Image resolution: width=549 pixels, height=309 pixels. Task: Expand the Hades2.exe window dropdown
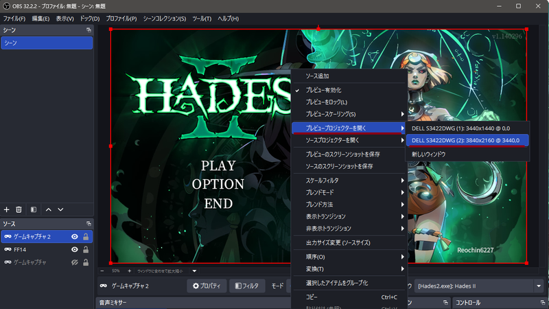point(539,286)
